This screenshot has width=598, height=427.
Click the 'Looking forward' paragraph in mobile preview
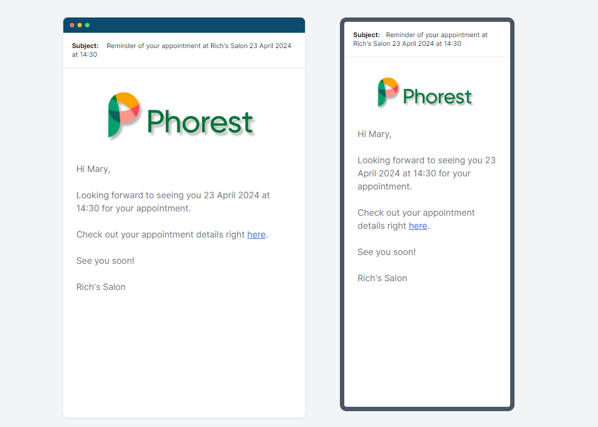coord(426,173)
